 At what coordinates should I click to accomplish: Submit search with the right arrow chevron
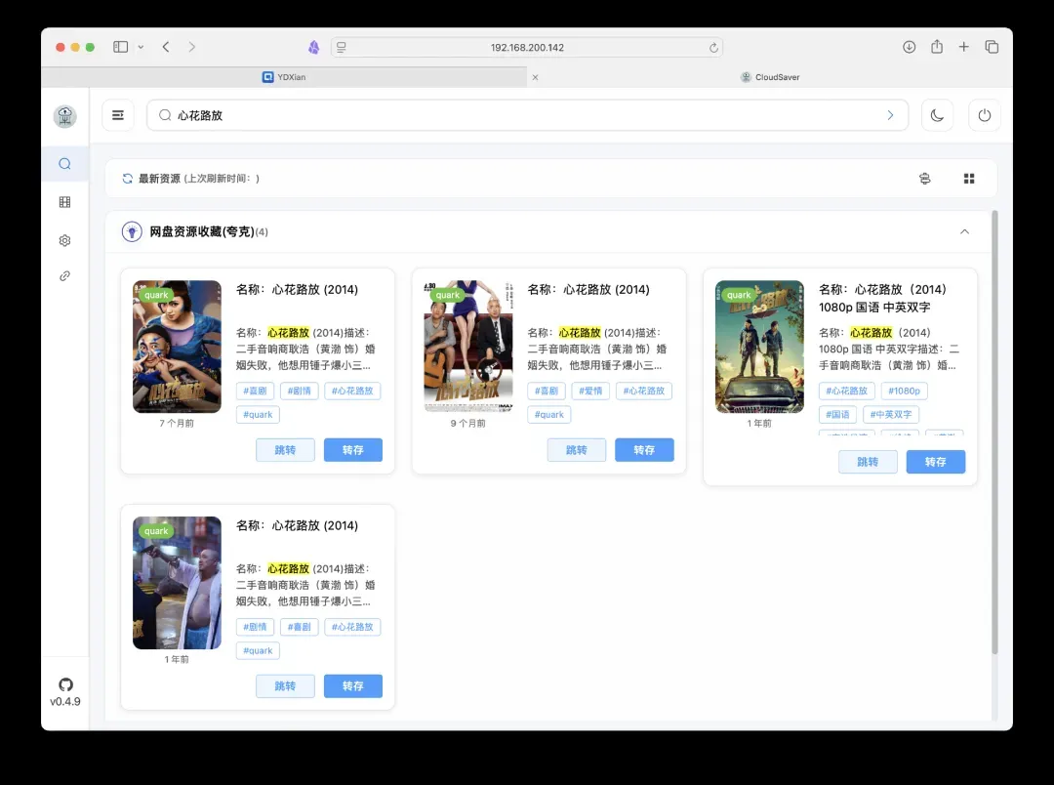tap(889, 115)
